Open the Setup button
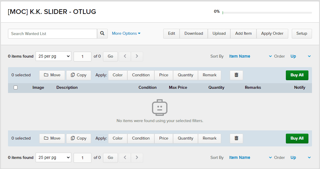The image size is (320, 169). point(302,34)
